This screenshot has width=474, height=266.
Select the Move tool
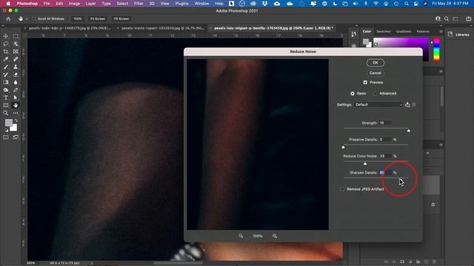(6, 36)
